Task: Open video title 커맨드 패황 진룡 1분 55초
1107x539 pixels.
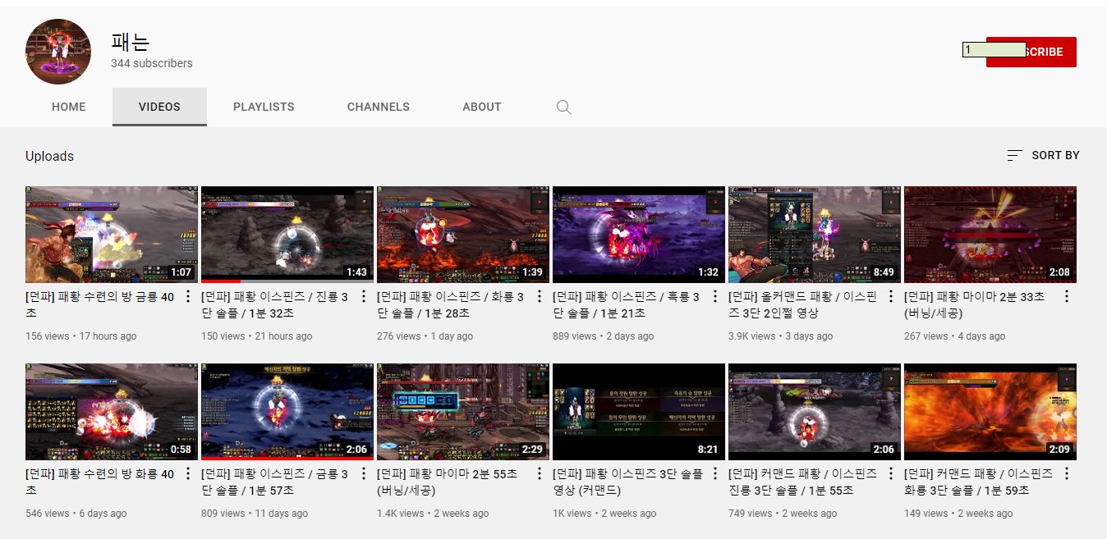Action: point(803,482)
